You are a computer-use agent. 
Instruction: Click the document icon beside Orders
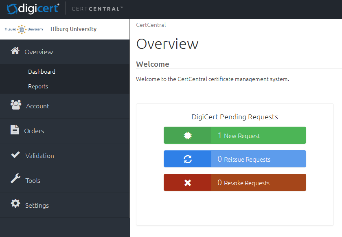point(15,130)
